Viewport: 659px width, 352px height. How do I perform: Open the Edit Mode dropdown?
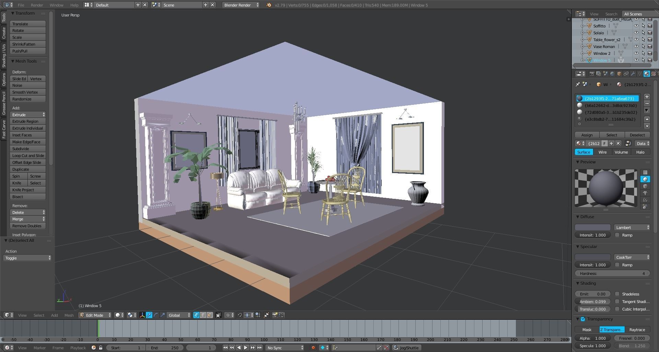95,315
